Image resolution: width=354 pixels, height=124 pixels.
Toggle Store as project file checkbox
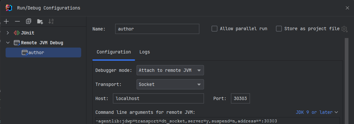pyautogui.click(x=279, y=29)
